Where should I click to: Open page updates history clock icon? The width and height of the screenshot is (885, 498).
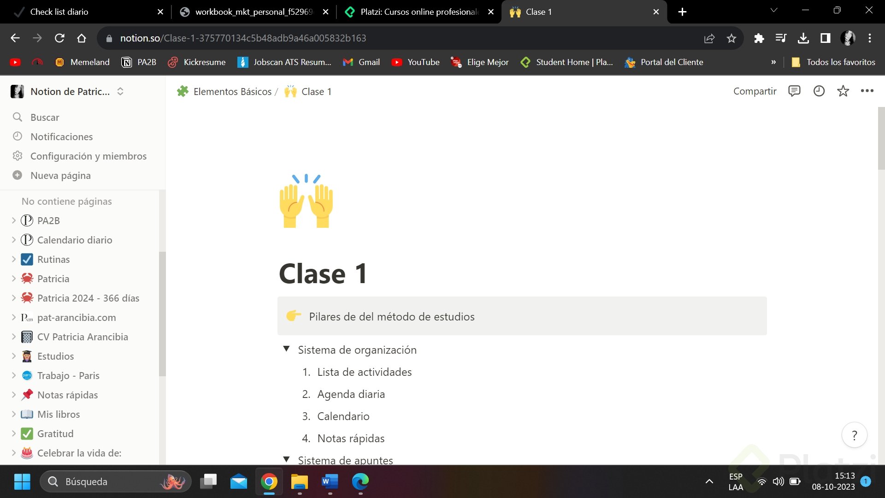(819, 91)
